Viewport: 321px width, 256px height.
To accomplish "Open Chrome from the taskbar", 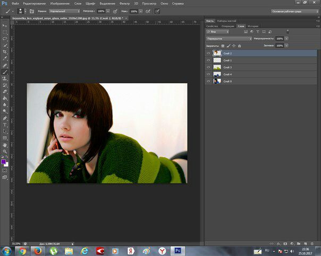I will [x=22, y=251].
